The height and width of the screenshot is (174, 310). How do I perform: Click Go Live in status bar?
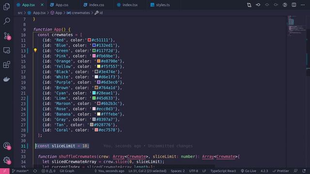point(248,171)
